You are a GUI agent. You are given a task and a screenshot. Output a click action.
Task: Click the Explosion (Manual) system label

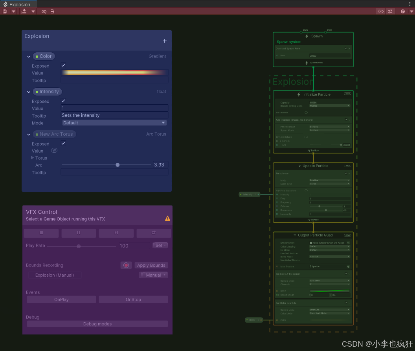point(55,275)
